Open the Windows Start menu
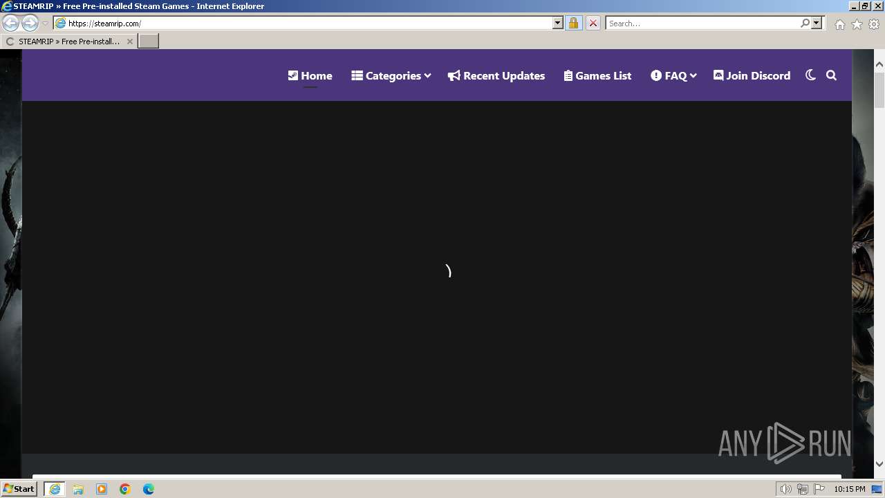Viewport: 885px width, 498px height. point(19,489)
